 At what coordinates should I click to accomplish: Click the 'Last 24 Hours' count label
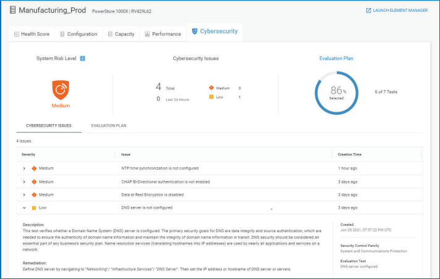177,99
